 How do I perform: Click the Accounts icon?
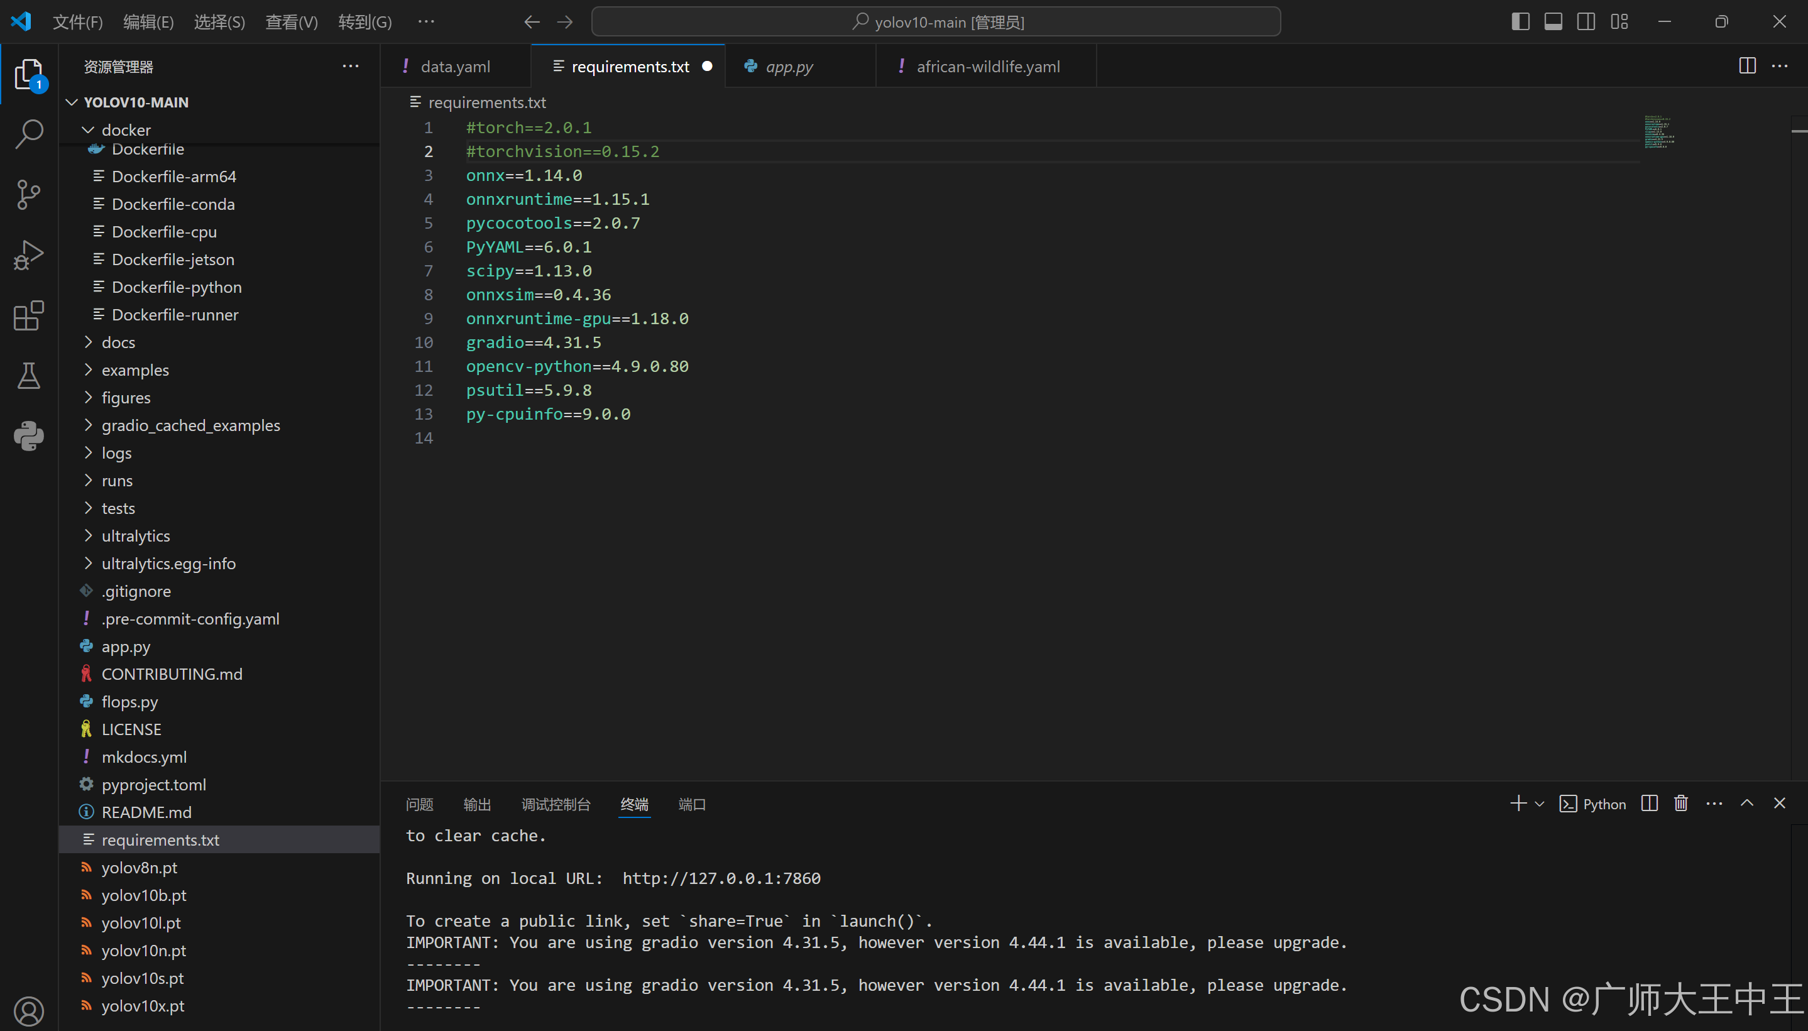(x=29, y=1010)
